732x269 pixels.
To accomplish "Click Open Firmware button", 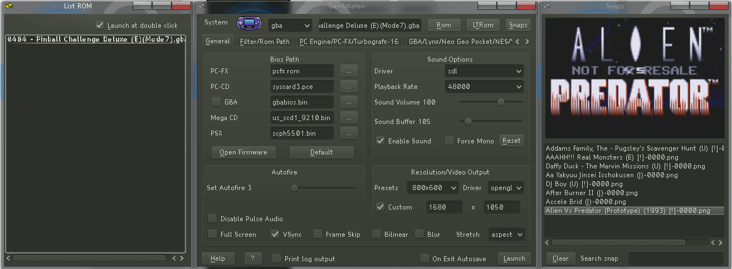I will click(x=243, y=152).
